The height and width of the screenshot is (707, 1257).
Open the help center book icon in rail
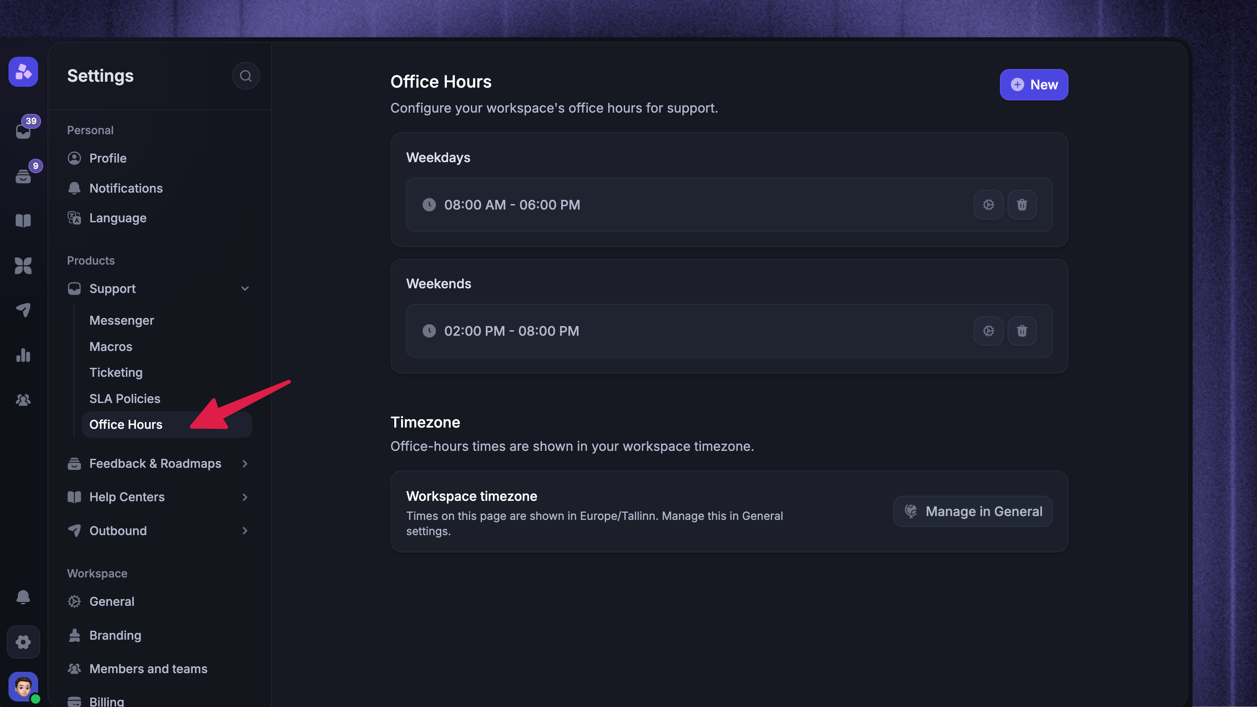pyautogui.click(x=23, y=221)
